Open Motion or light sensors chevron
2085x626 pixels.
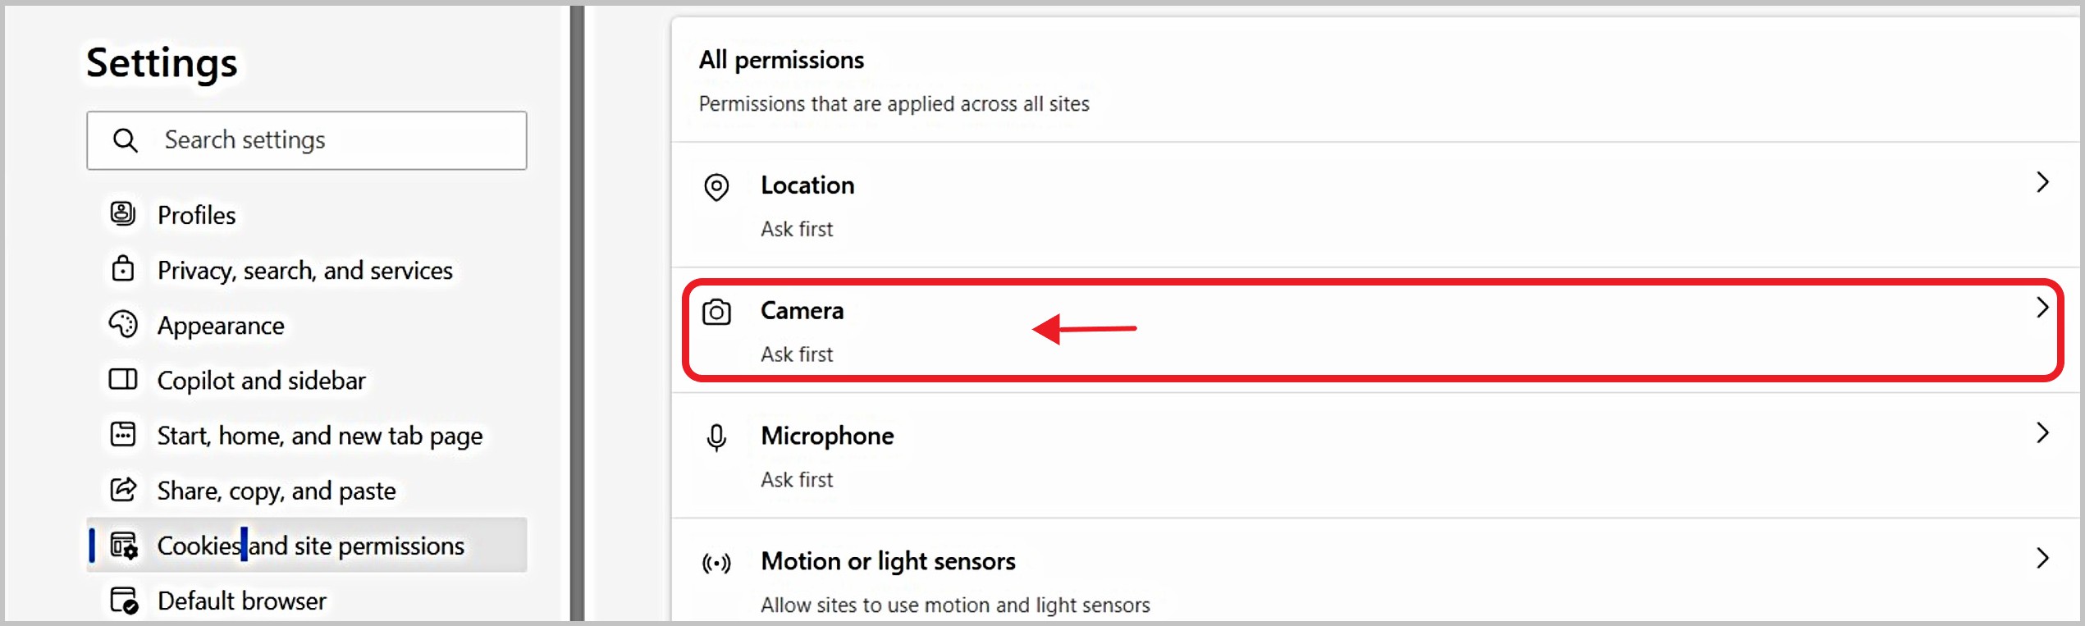point(2042,558)
